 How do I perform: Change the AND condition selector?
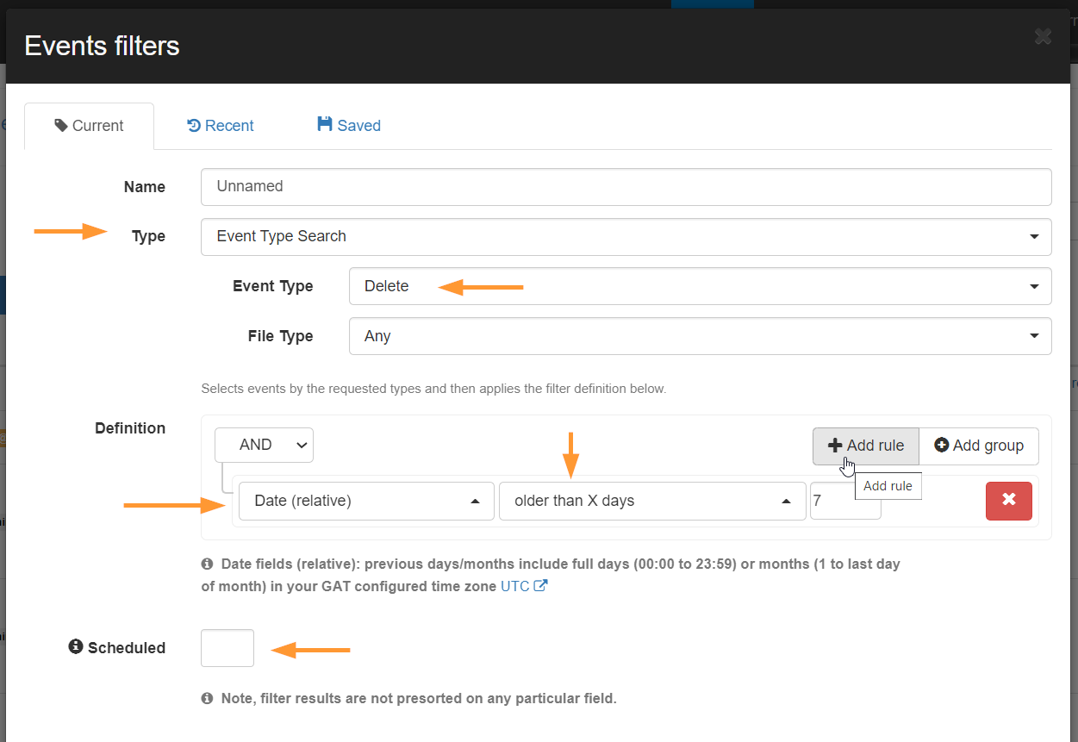tap(264, 446)
